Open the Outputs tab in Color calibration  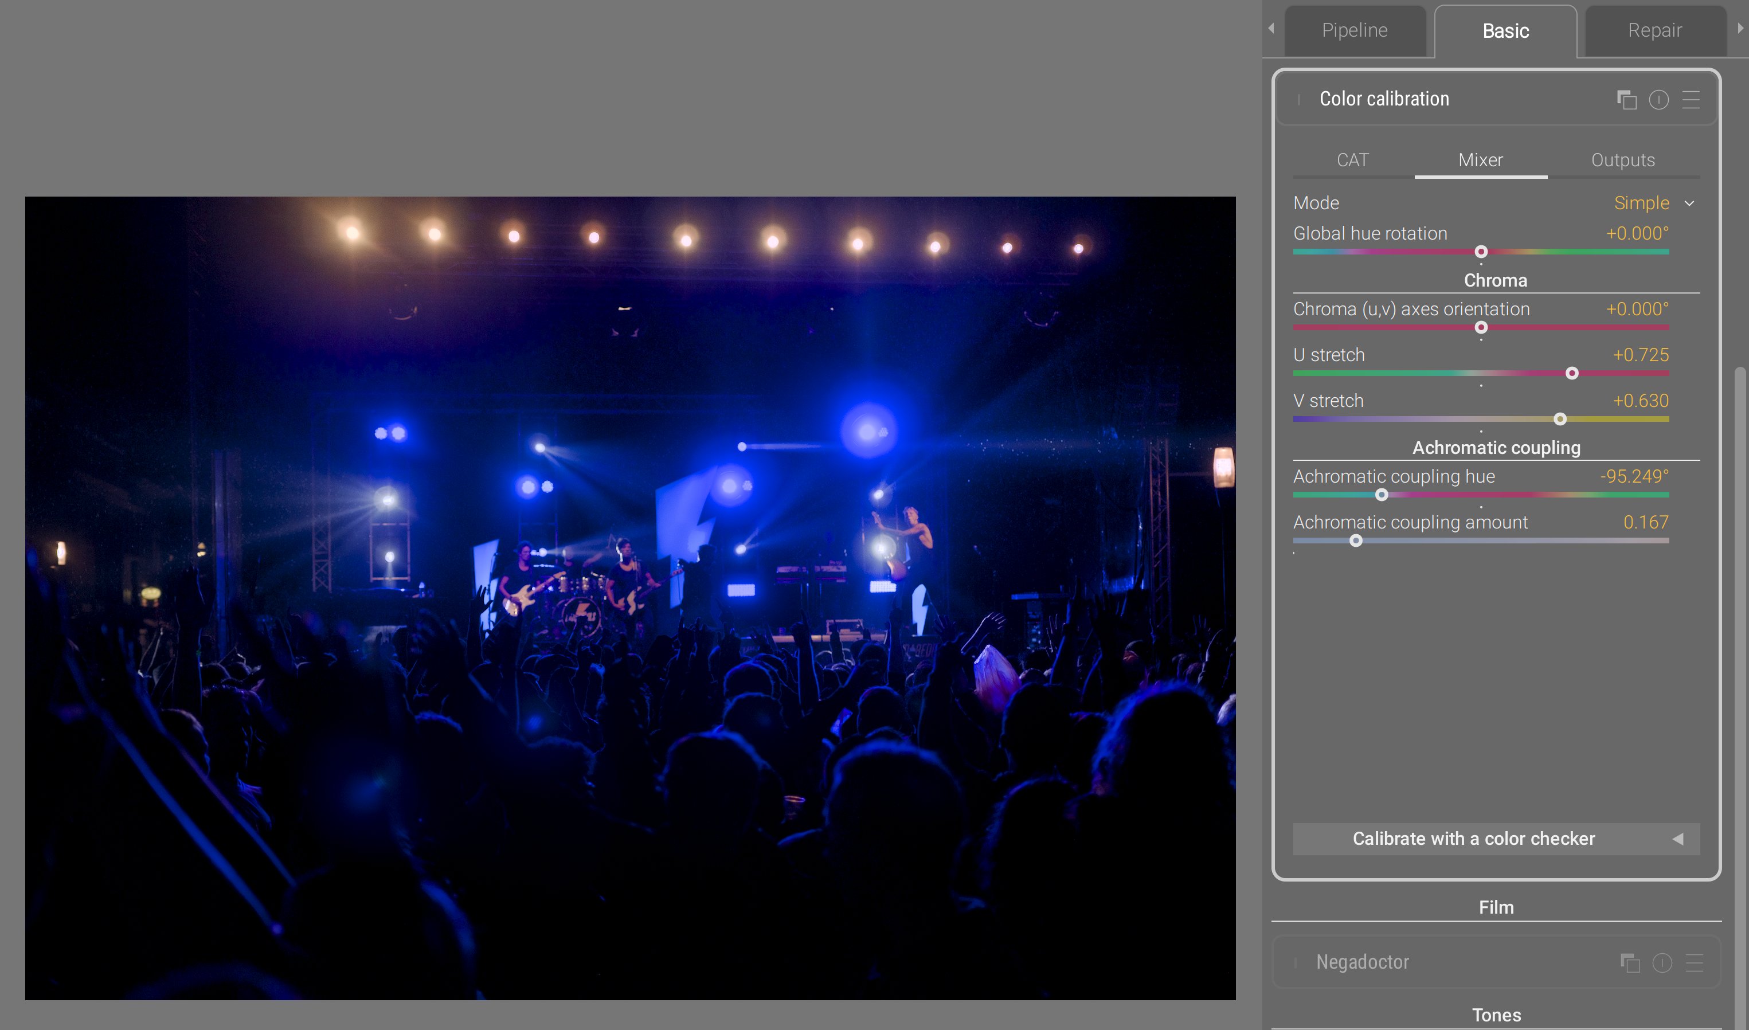click(x=1623, y=160)
